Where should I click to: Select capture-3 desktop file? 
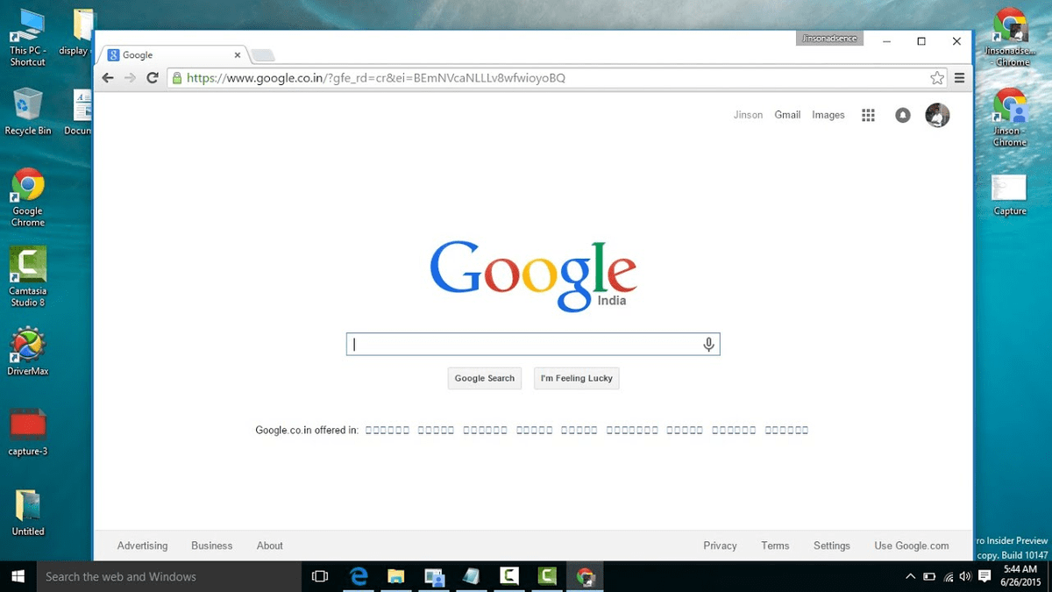(x=27, y=432)
